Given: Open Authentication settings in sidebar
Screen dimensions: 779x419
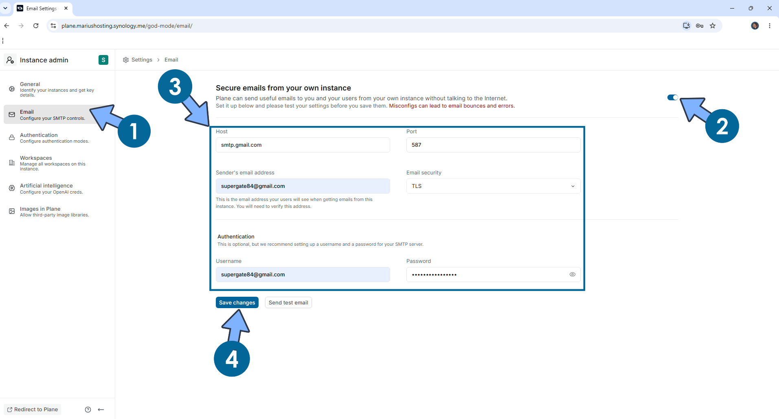Looking at the screenshot, I should [x=57, y=138].
